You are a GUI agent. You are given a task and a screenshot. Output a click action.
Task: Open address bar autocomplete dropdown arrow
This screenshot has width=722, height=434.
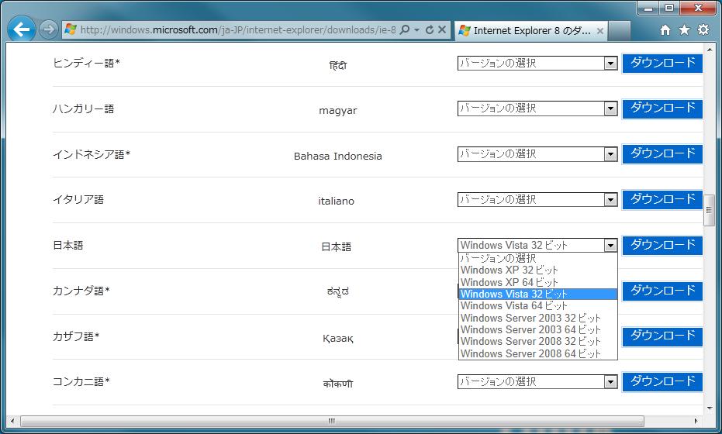(416, 30)
